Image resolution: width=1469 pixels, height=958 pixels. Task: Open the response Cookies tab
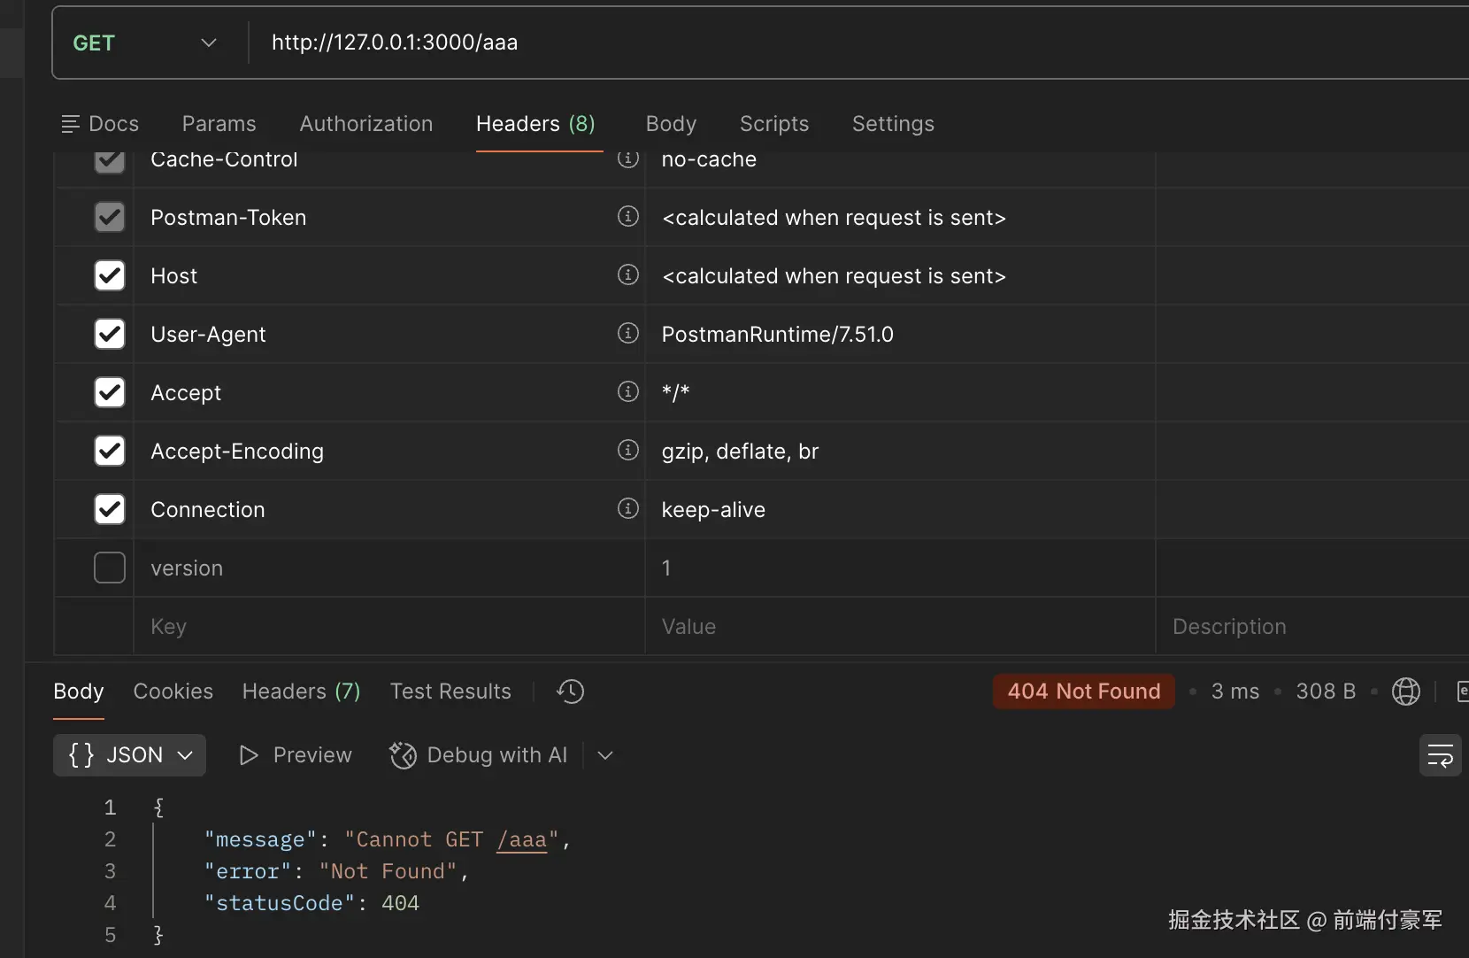(173, 691)
